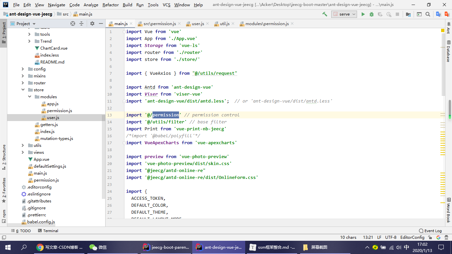Image resolution: width=452 pixels, height=254 pixels.
Task: Open the VCS menu
Action: (166, 5)
